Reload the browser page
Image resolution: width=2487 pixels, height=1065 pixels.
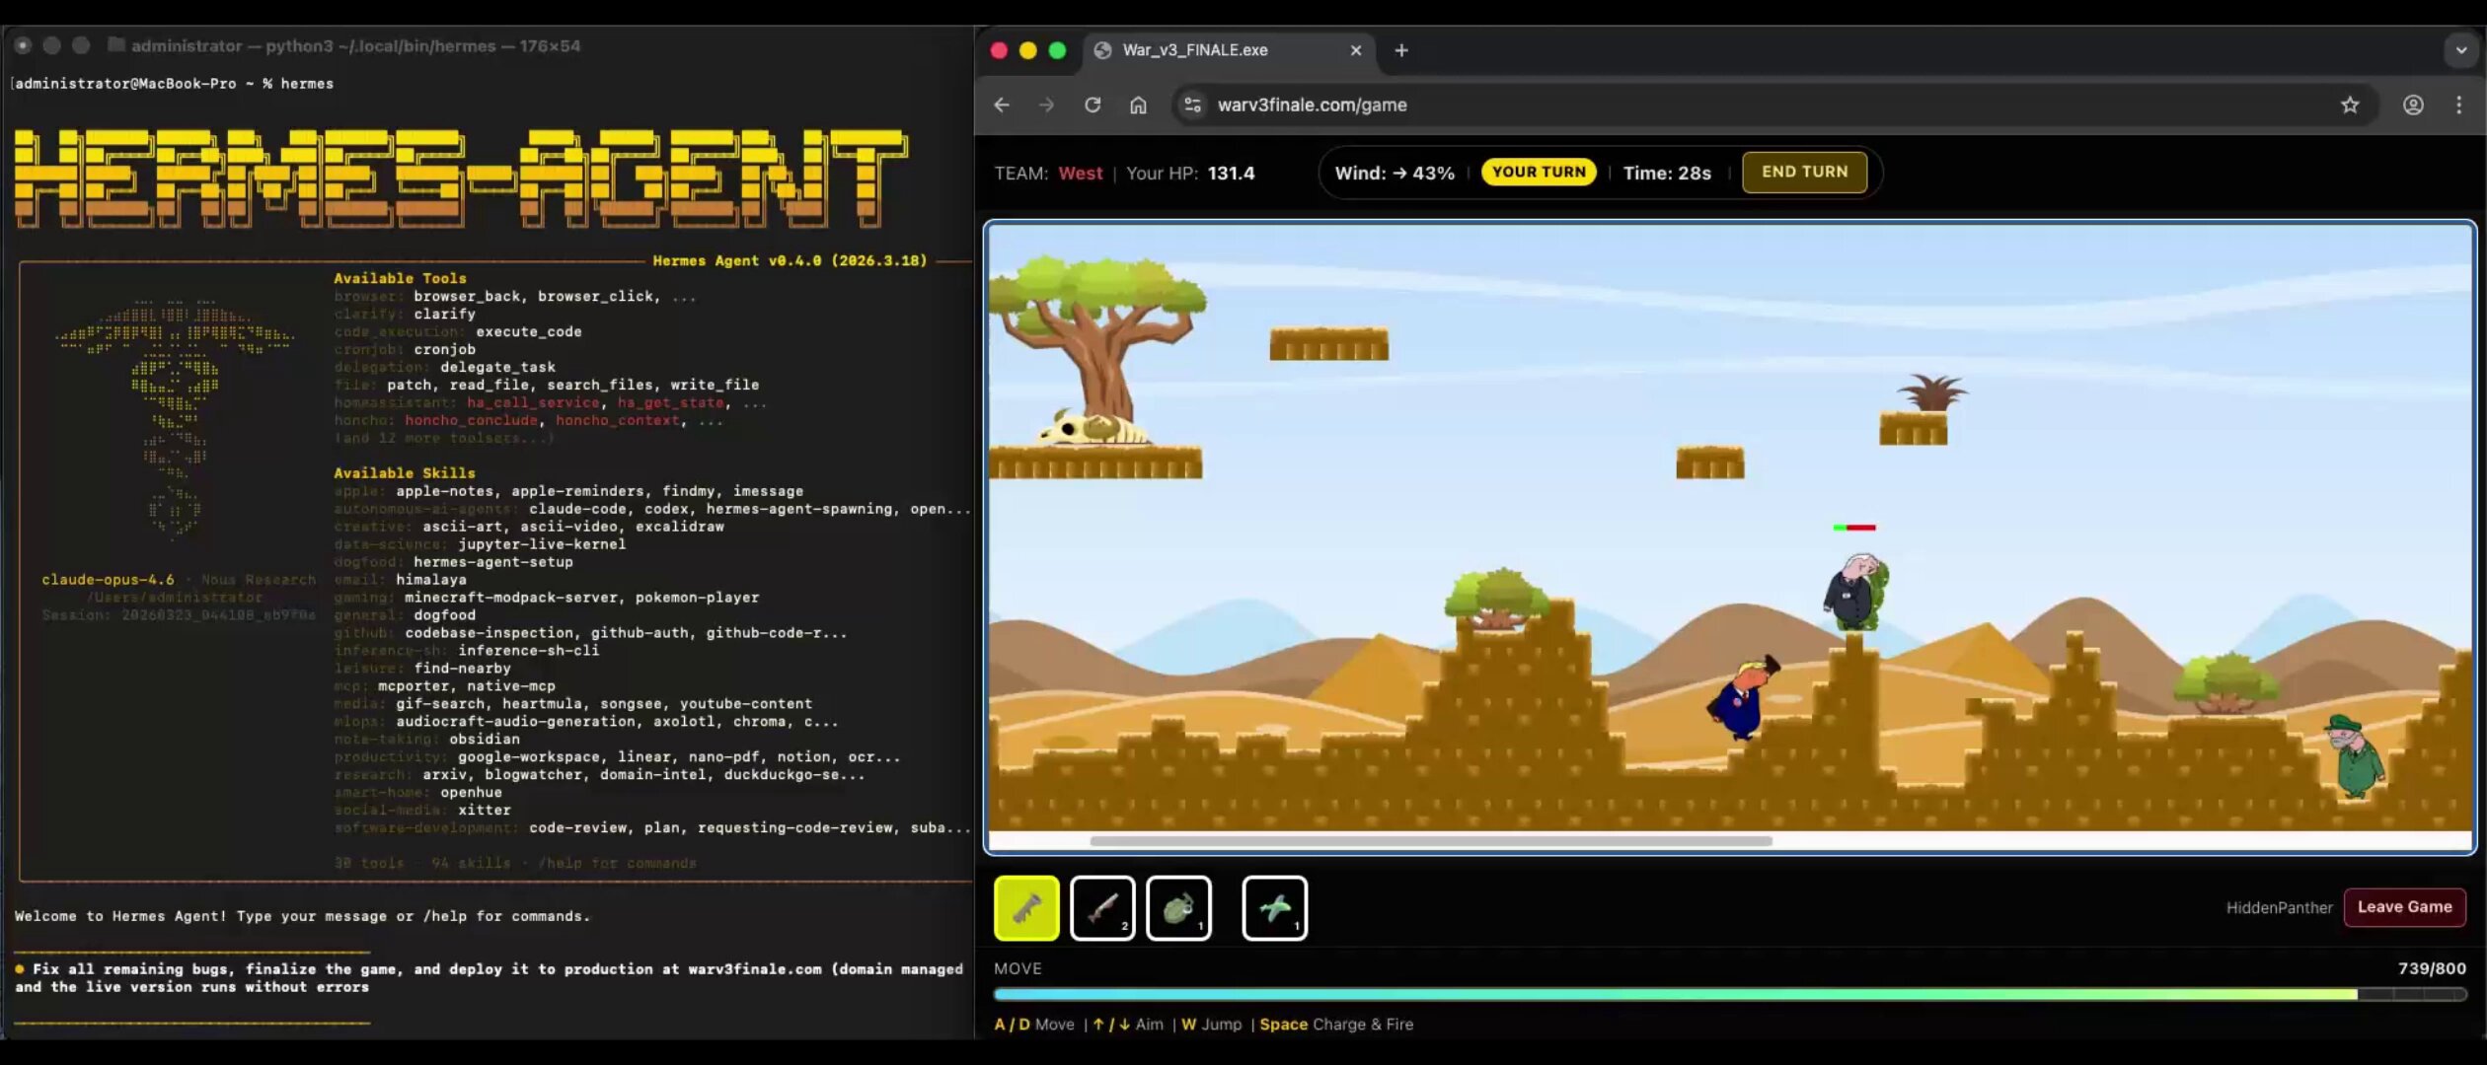(x=1093, y=105)
